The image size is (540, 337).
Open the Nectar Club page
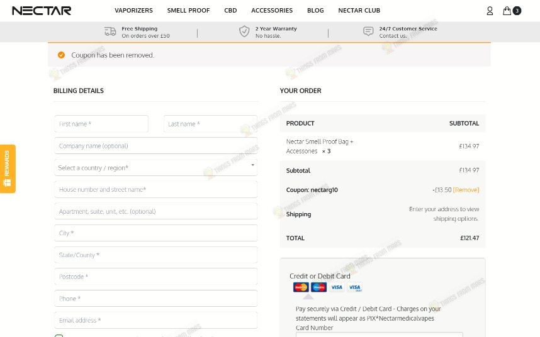pyautogui.click(x=359, y=11)
